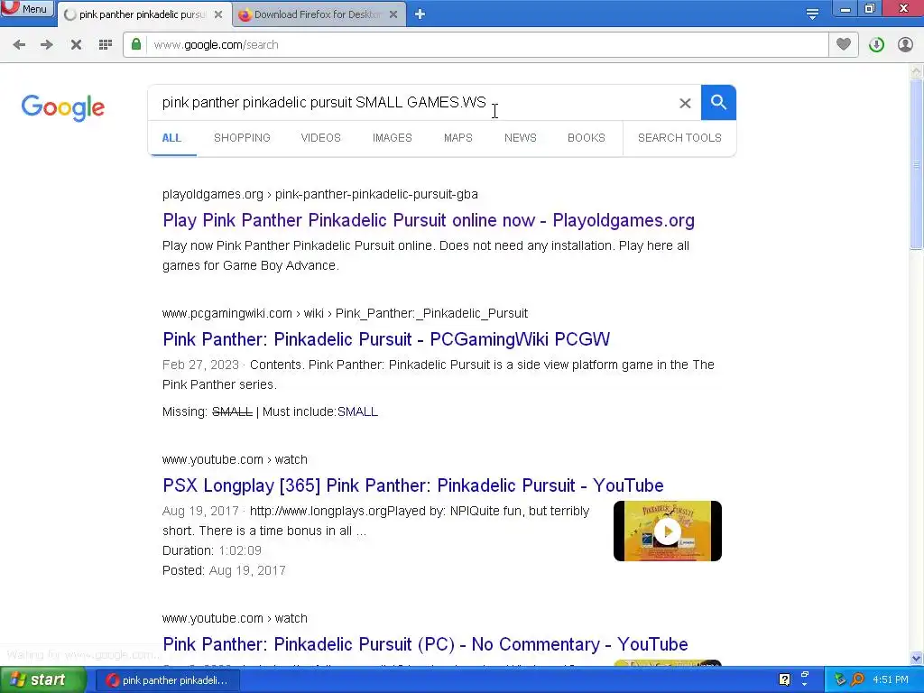Click Must include SMALL link
924x693 pixels.
[357, 411]
